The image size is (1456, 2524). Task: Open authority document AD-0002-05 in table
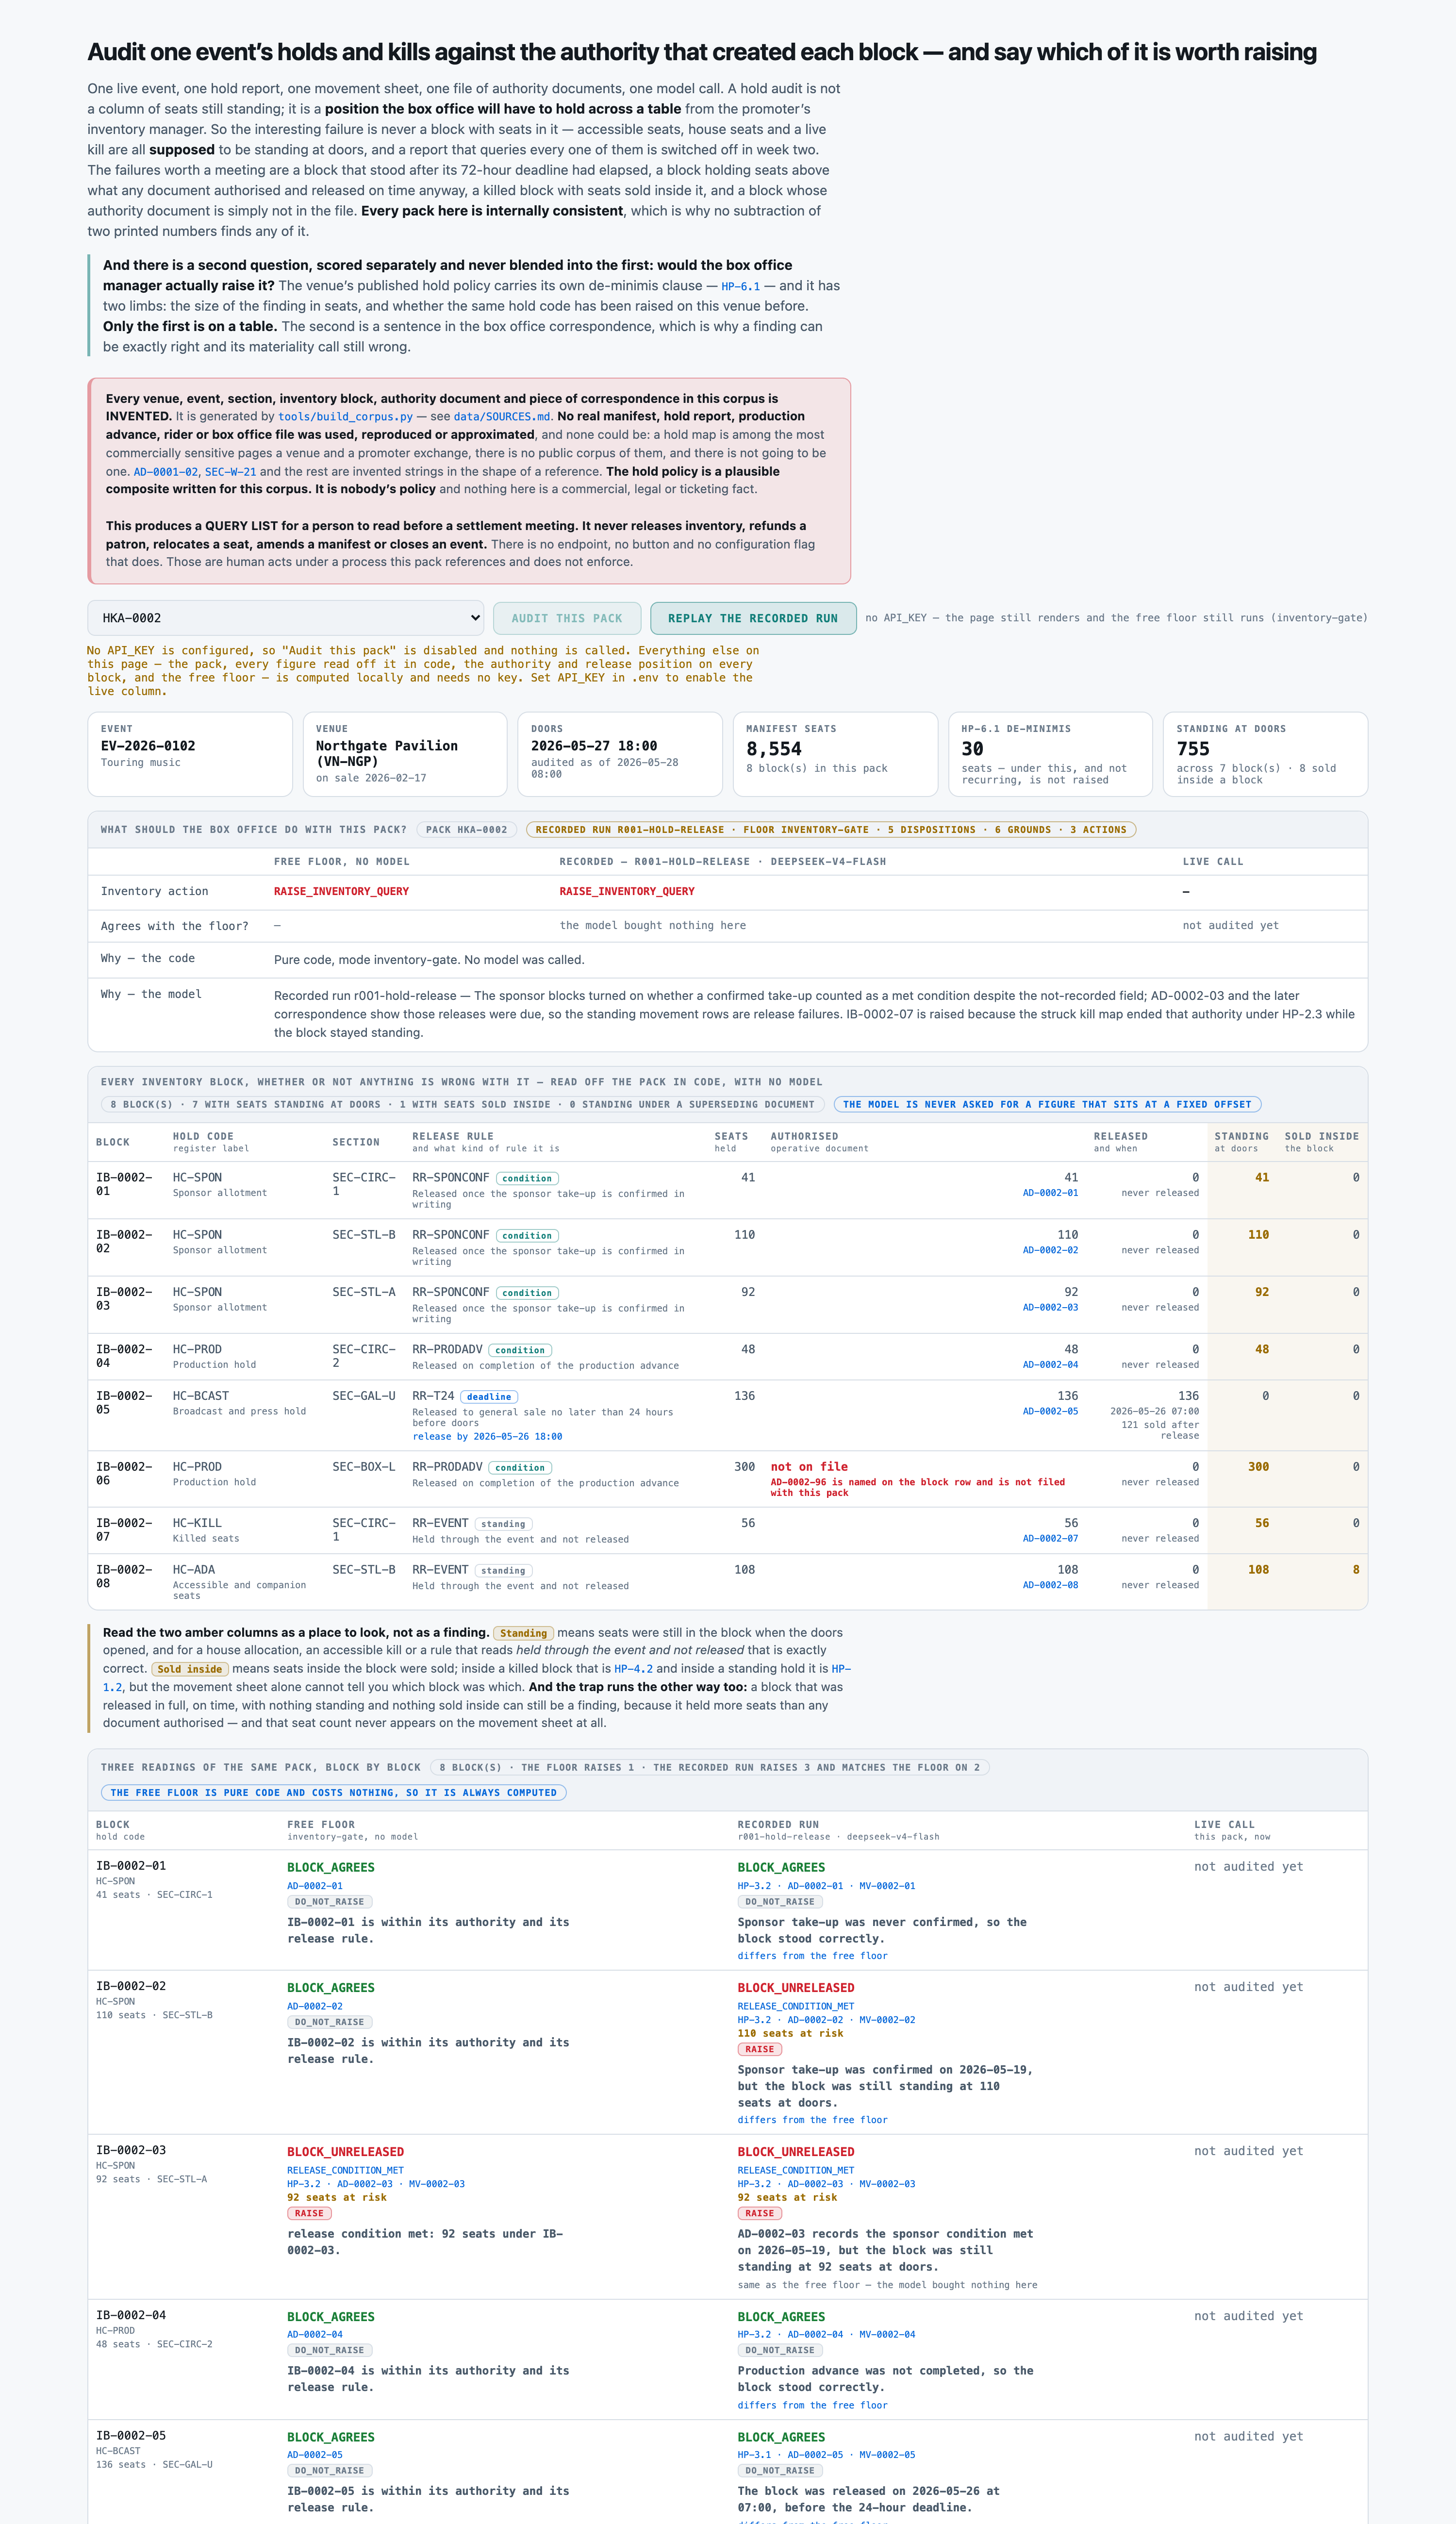pos(1050,1411)
